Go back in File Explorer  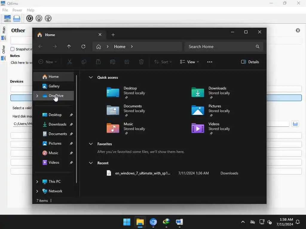[40, 47]
